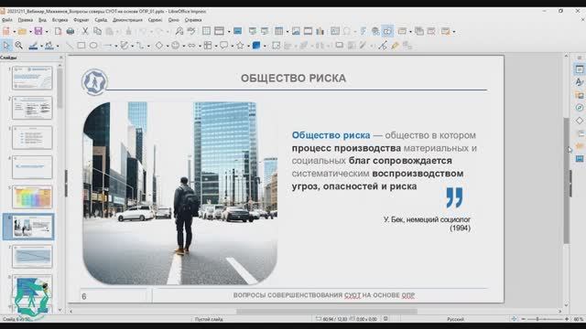The image size is (586, 329).
Task: Close the Слайды panel with its X
Action: pyautogui.click(x=61, y=58)
